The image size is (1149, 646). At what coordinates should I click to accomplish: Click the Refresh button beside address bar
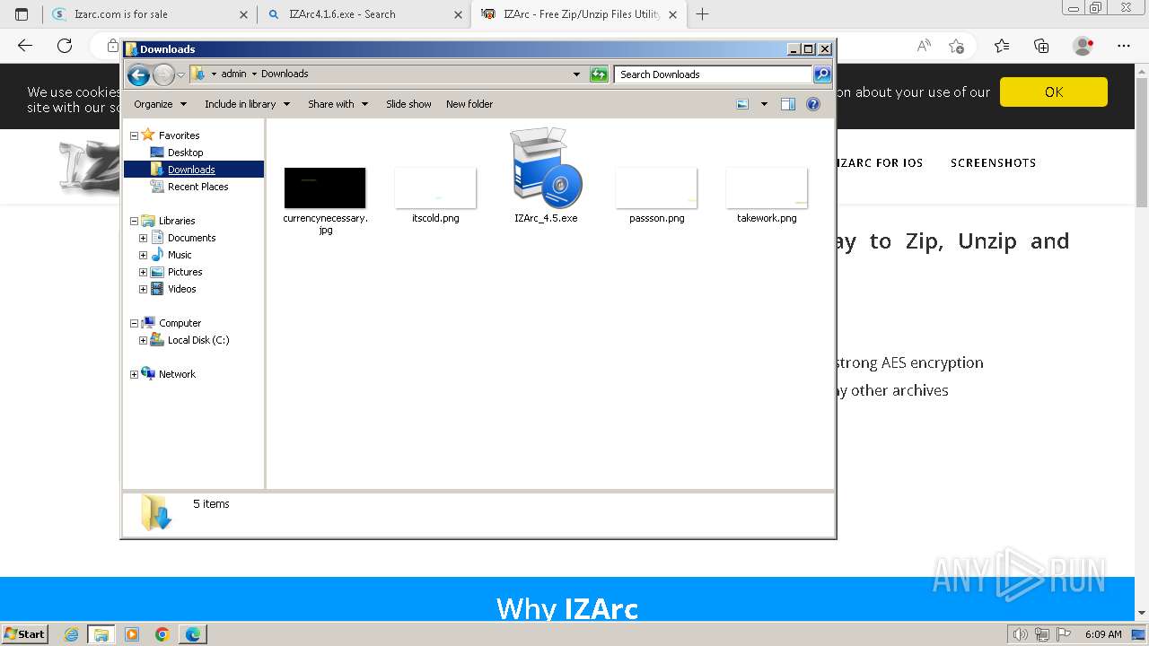[x=599, y=74]
